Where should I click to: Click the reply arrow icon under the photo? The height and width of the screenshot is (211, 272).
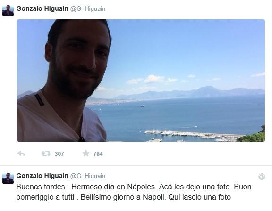click(x=21, y=154)
